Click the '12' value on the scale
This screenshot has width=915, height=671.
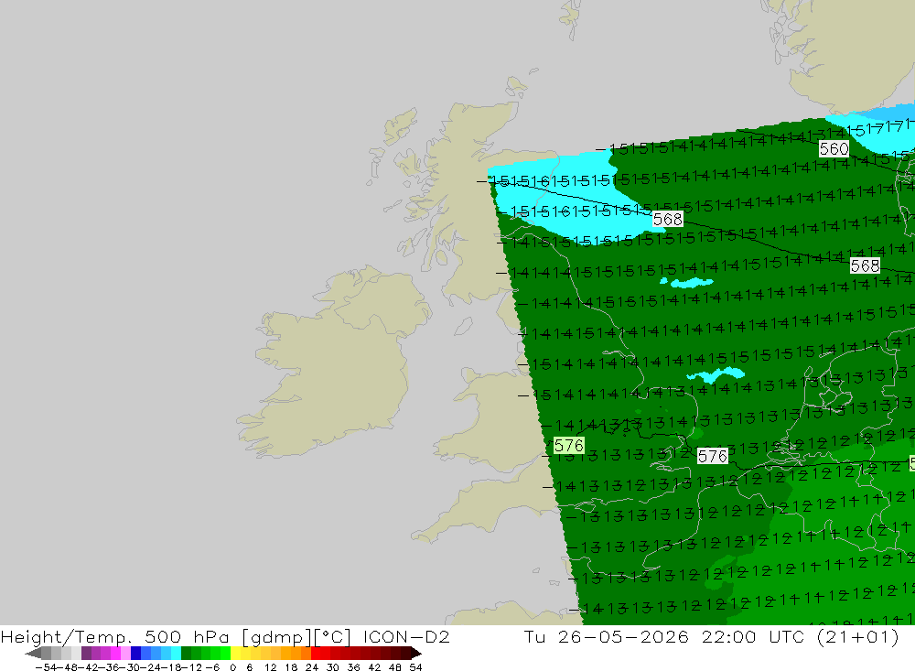click(x=270, y=667)
